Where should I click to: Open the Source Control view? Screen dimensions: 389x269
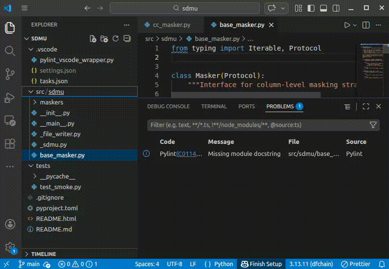point(10,74)
